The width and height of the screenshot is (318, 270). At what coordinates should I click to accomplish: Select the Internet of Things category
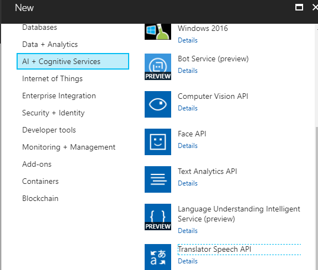tap(52, 78)
